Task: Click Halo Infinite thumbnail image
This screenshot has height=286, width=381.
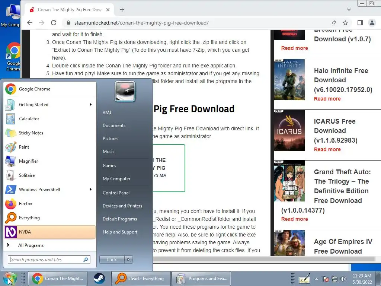Action: coord(289,80)
